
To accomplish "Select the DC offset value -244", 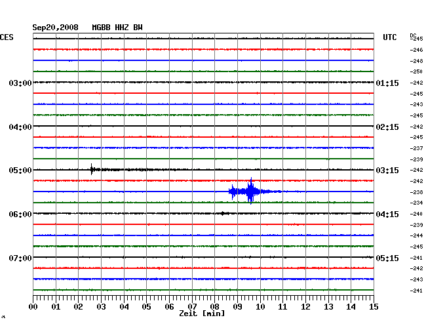I will click(416, 235).
